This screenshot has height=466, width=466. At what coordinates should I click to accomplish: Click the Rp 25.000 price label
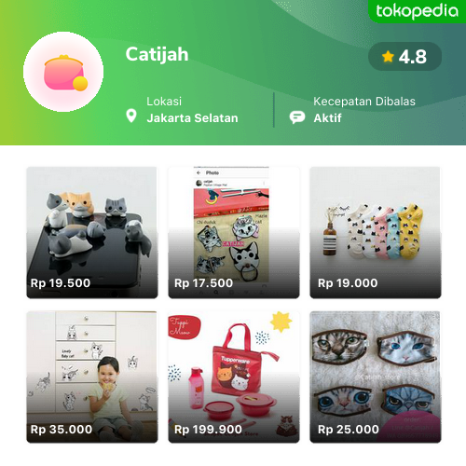[x=349, y=430]
